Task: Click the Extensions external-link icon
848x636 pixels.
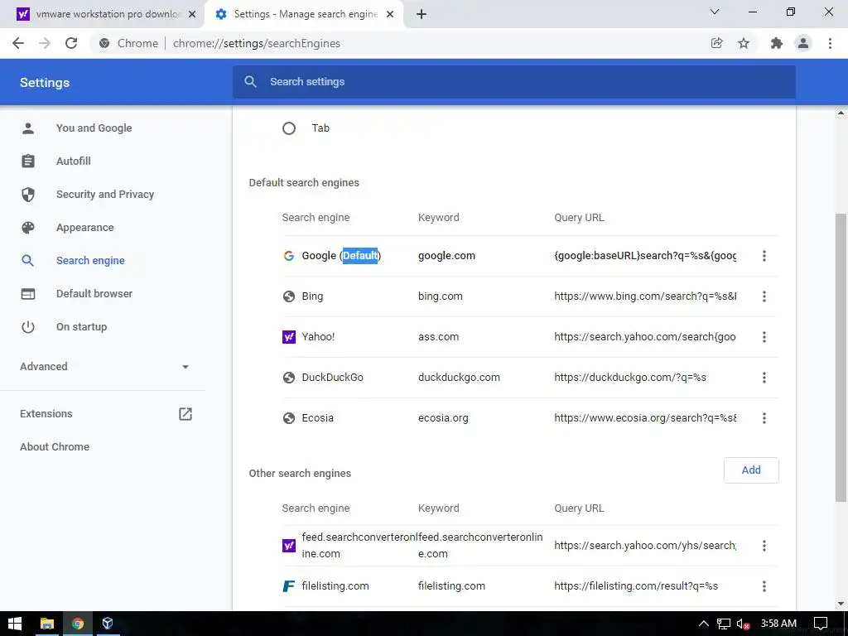Action: [x=185, y=414]
